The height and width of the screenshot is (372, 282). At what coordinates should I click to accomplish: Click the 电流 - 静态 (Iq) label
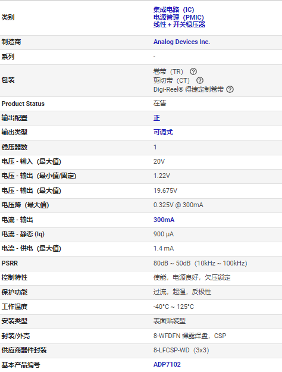click(23, 234)
